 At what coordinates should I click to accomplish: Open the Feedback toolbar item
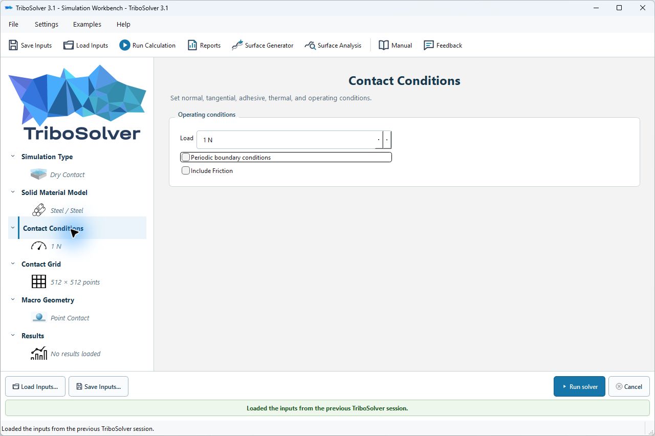(x=443, y=46)
